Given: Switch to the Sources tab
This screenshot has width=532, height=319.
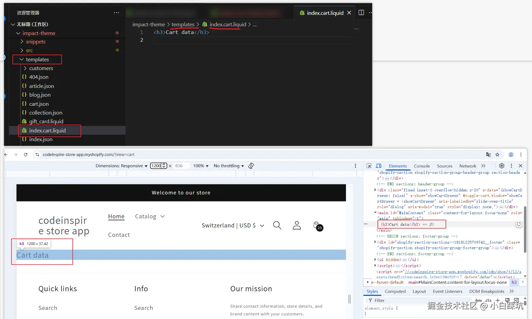Looking at the screenshot, I should 445,166.
